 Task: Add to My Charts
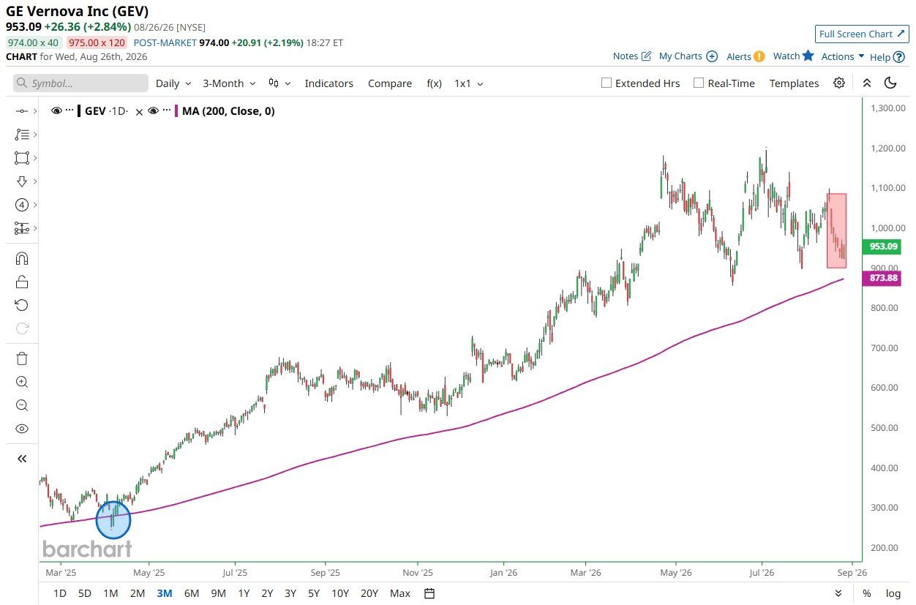[688, 56]
